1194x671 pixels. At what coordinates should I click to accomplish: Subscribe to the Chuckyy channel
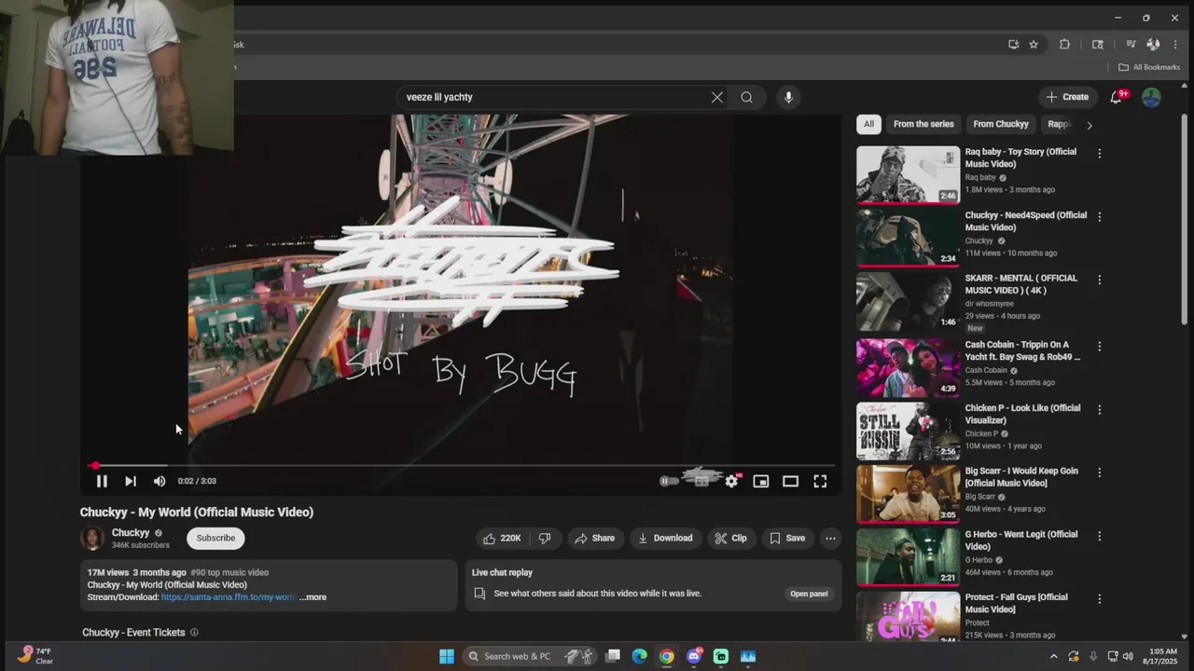pos(215,538)
